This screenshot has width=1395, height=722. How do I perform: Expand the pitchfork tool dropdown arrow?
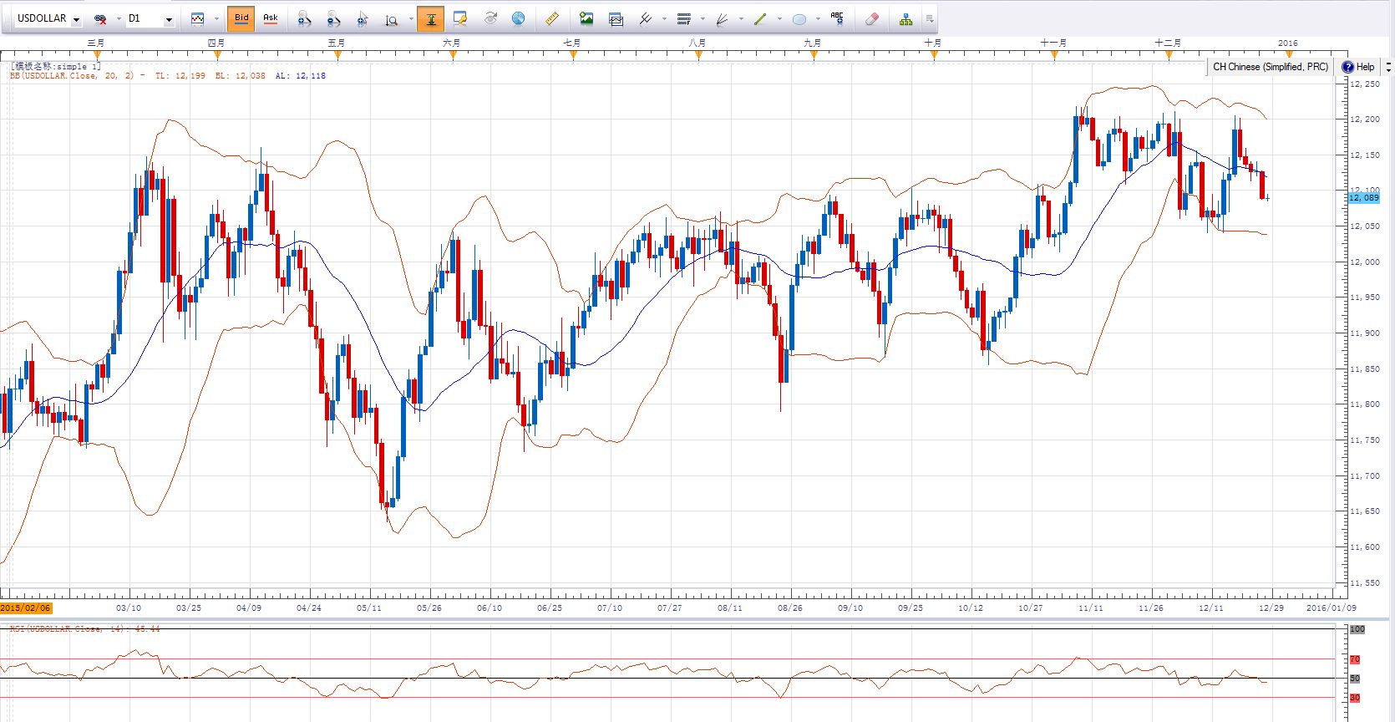click(x=665, y=18)
